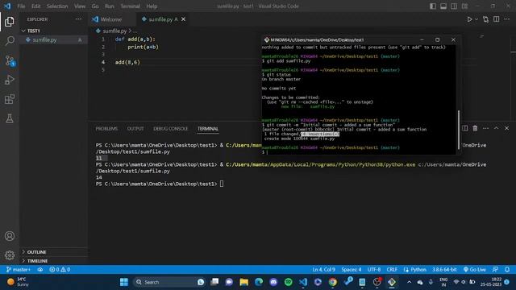516x290 pixels.
Task: Open the Testing flask view
Action: (x=10, y=118)
